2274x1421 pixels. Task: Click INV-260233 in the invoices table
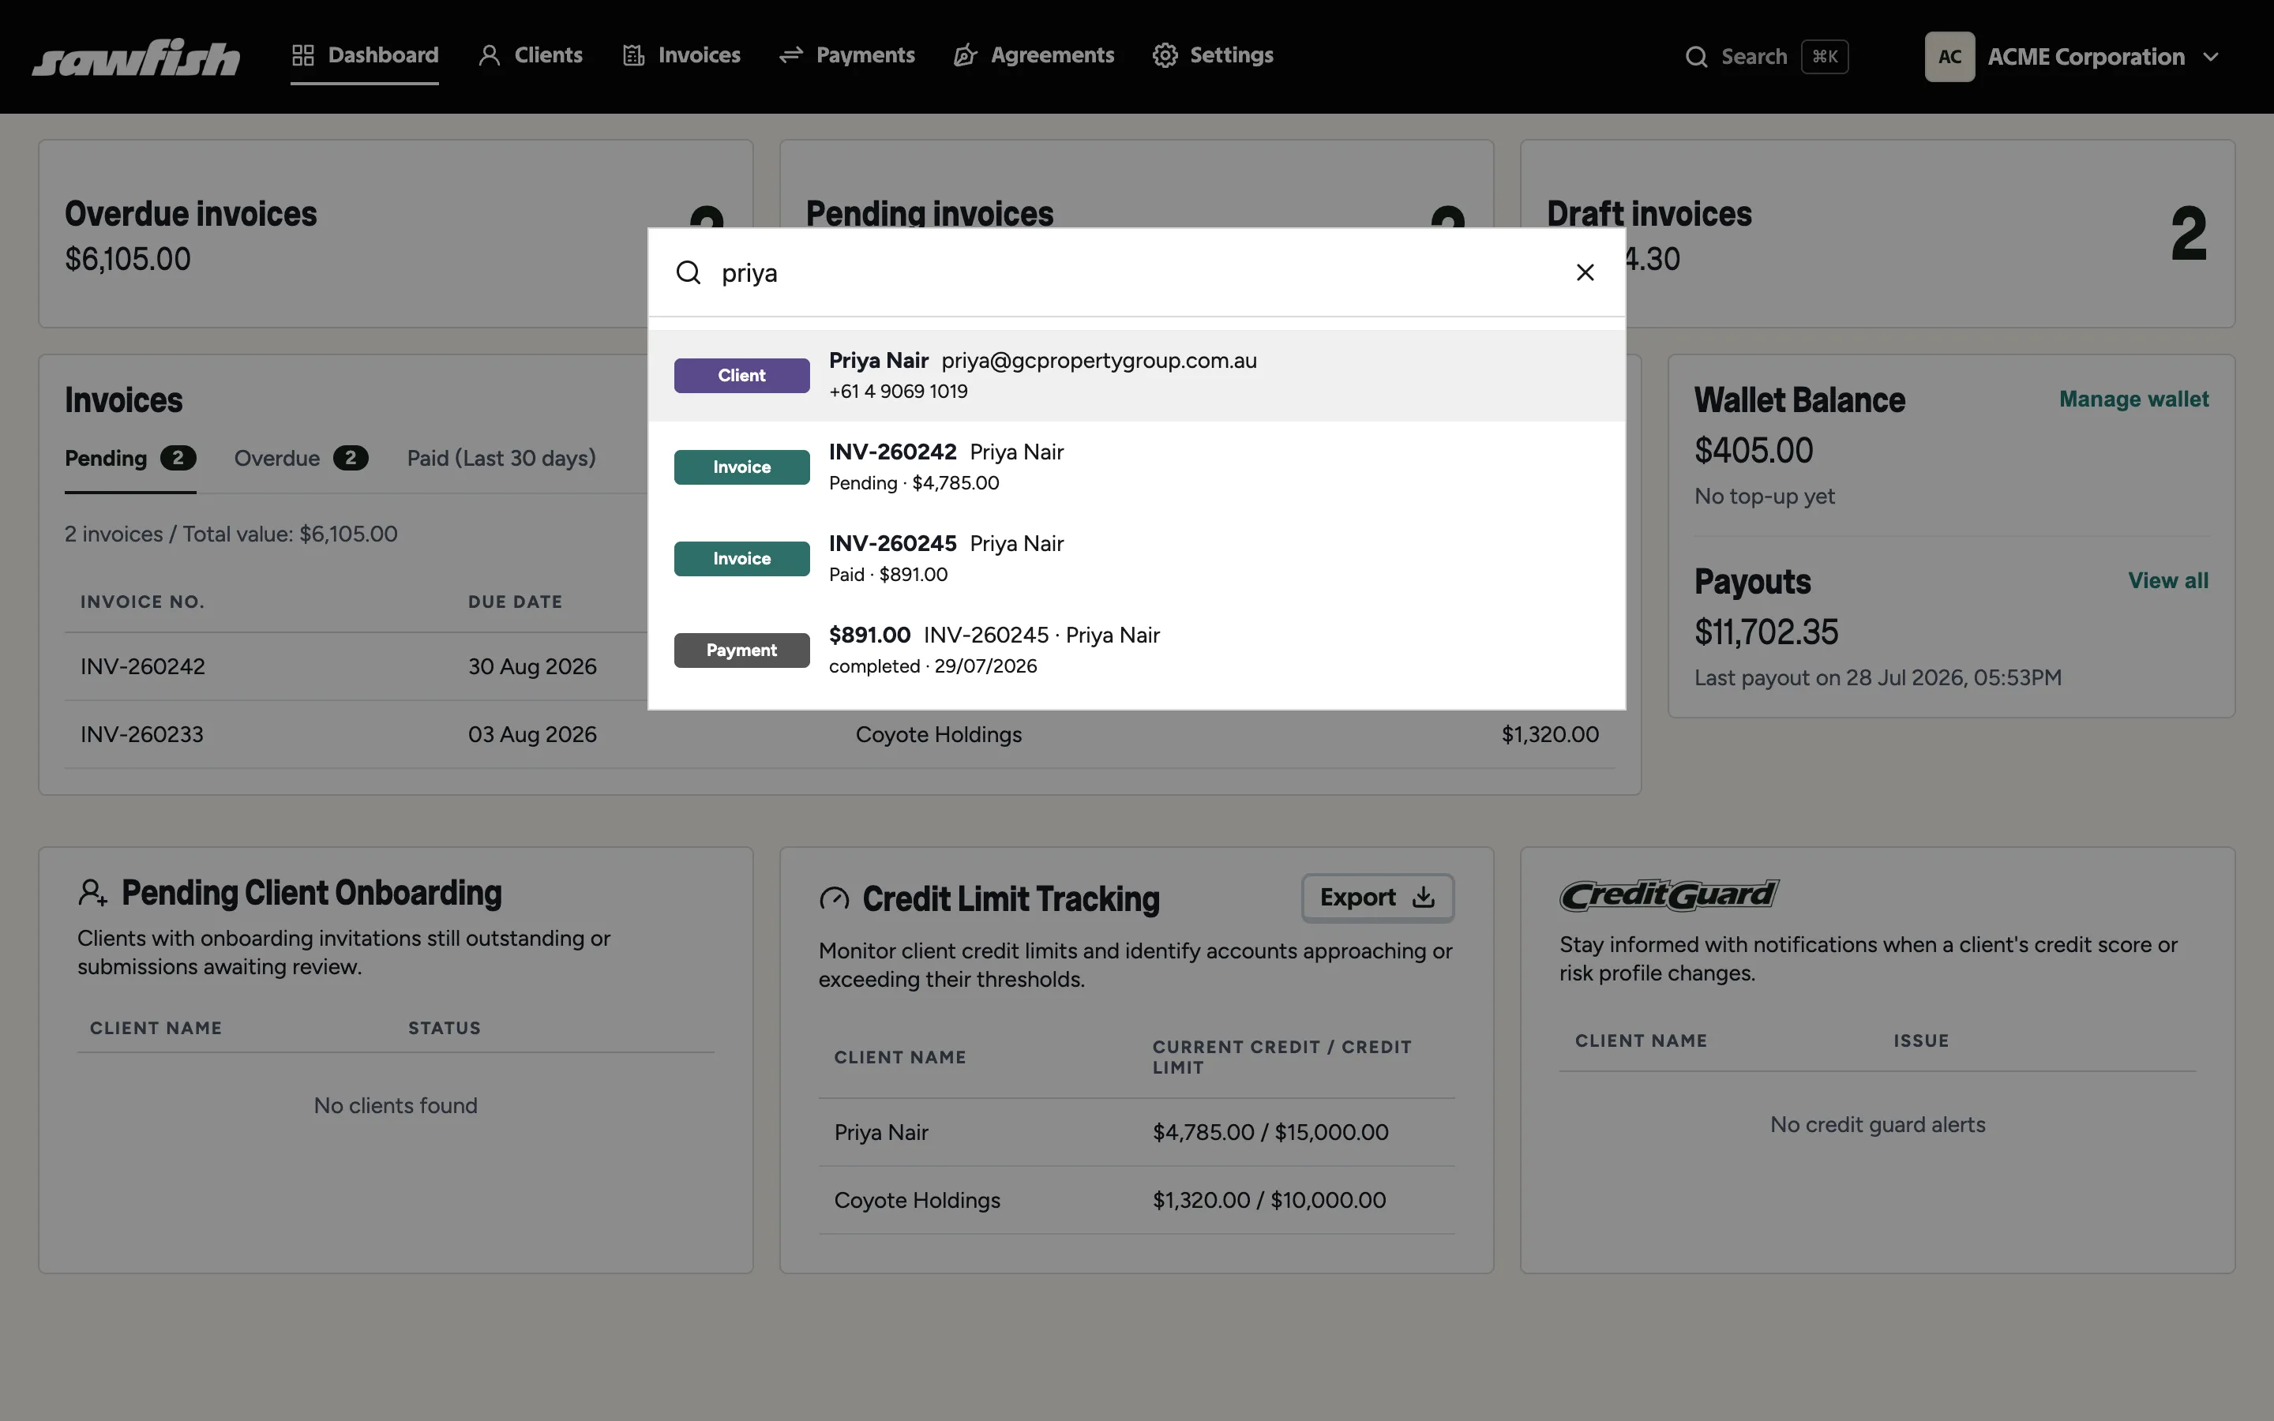(142, 734)
